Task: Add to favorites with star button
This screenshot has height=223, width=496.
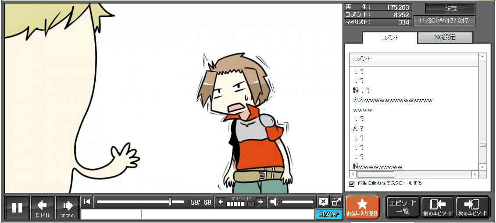Action: [362, 207]
